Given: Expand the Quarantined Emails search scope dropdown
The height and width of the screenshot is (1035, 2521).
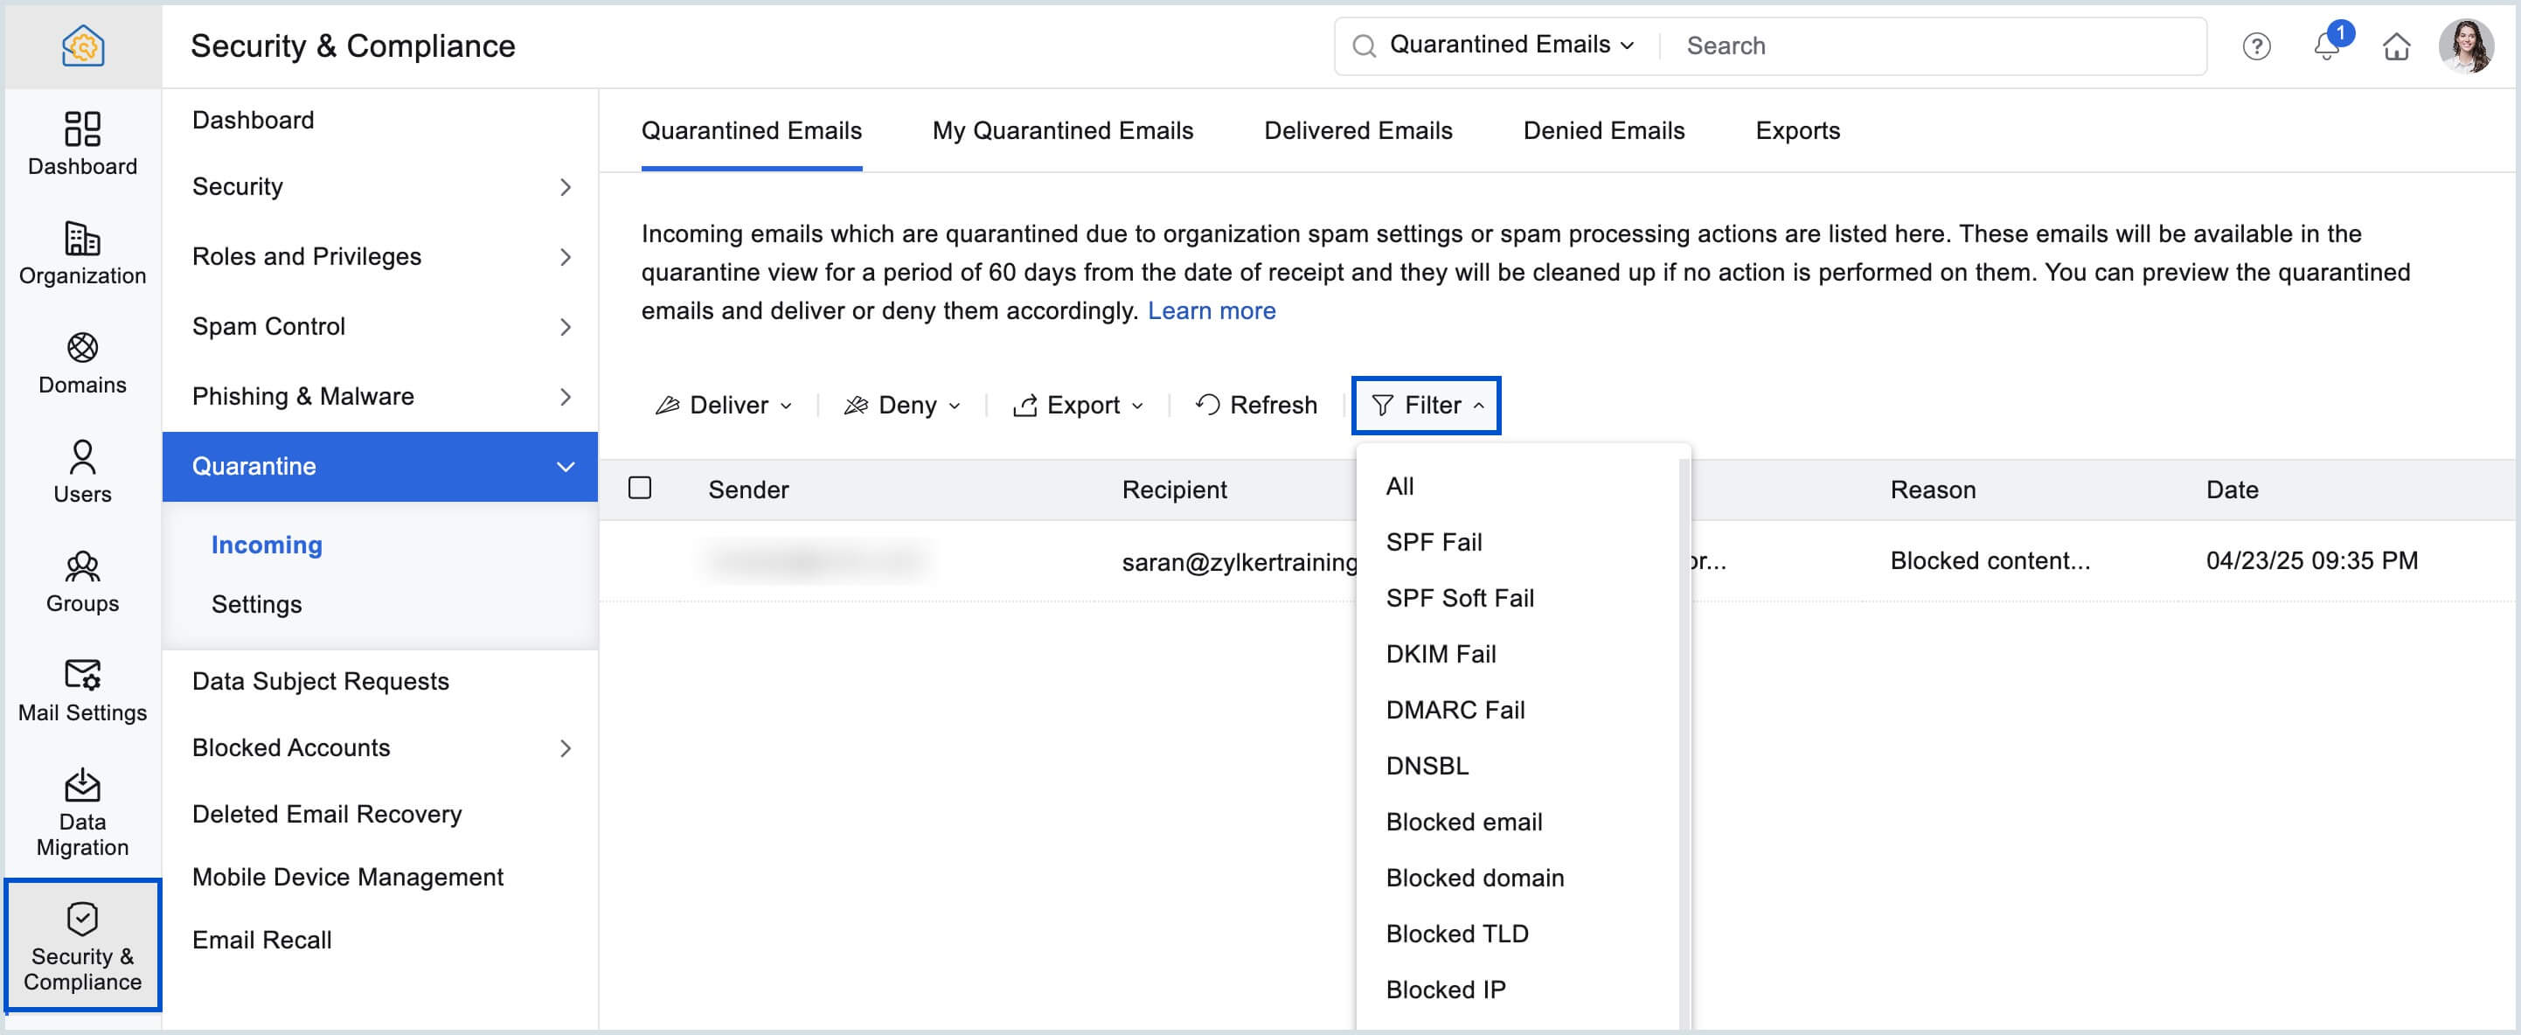Looking at the screenshot, I should [x=1511, y=45].
